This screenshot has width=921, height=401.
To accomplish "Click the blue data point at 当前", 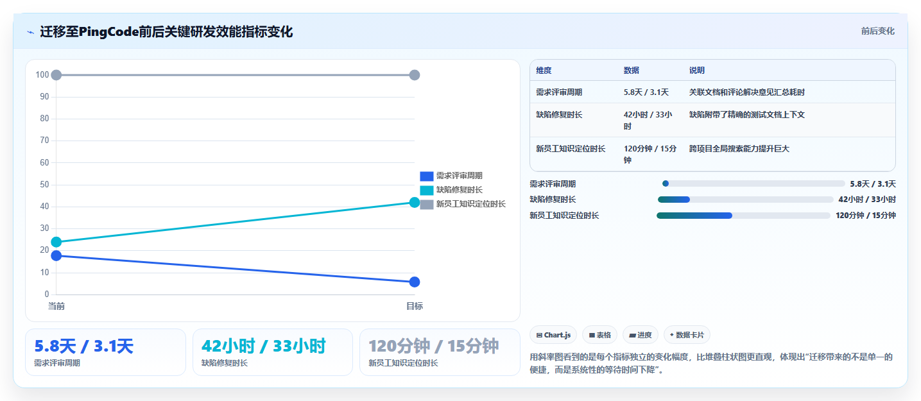I will 56,255.
